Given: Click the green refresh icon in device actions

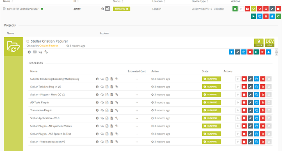Looking at the screenshot, I should point(278,16).
